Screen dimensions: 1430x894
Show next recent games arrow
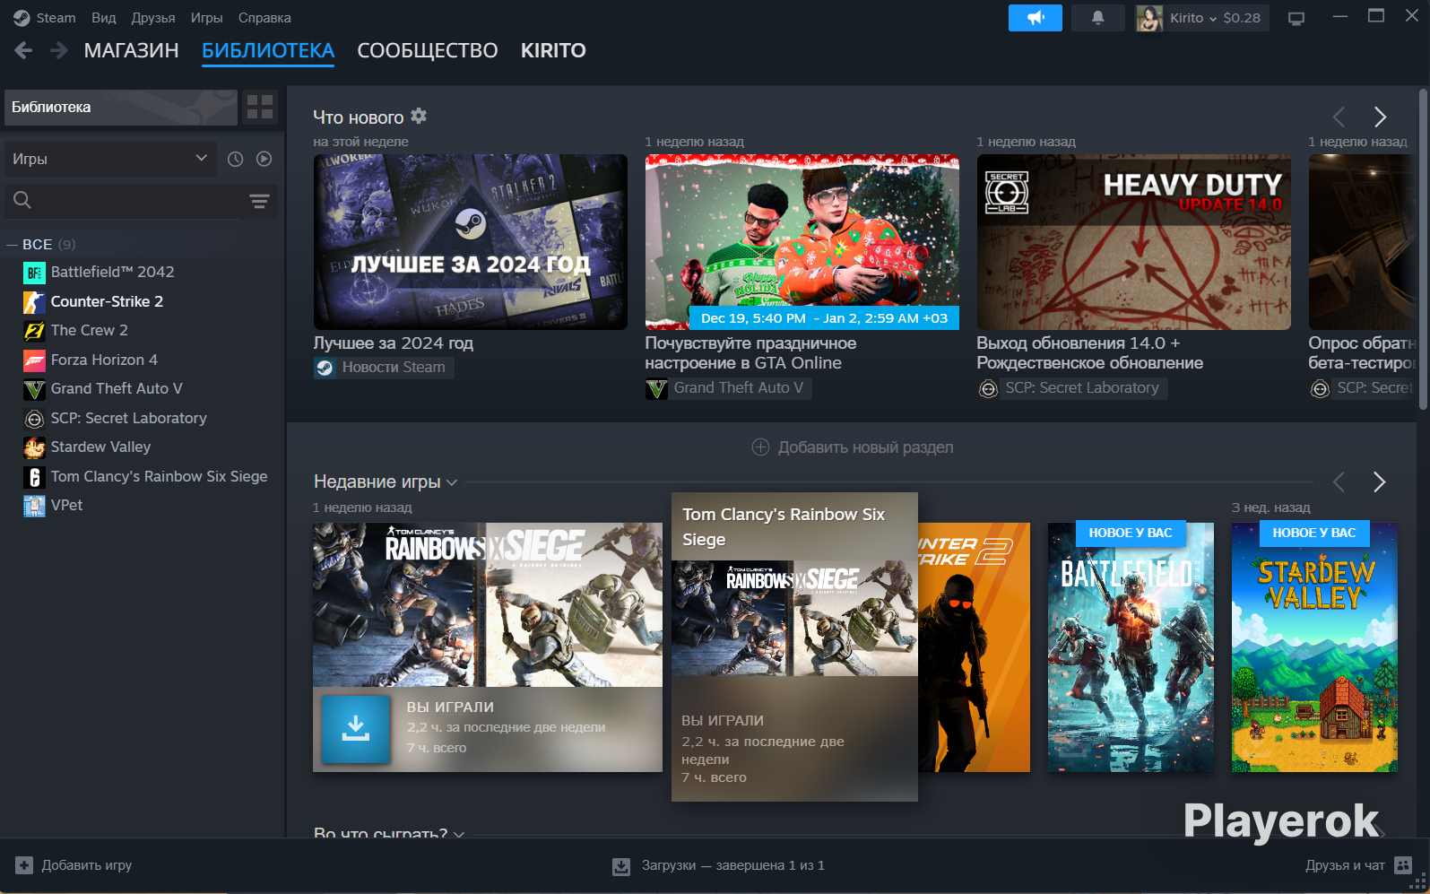click(1380, 482)
